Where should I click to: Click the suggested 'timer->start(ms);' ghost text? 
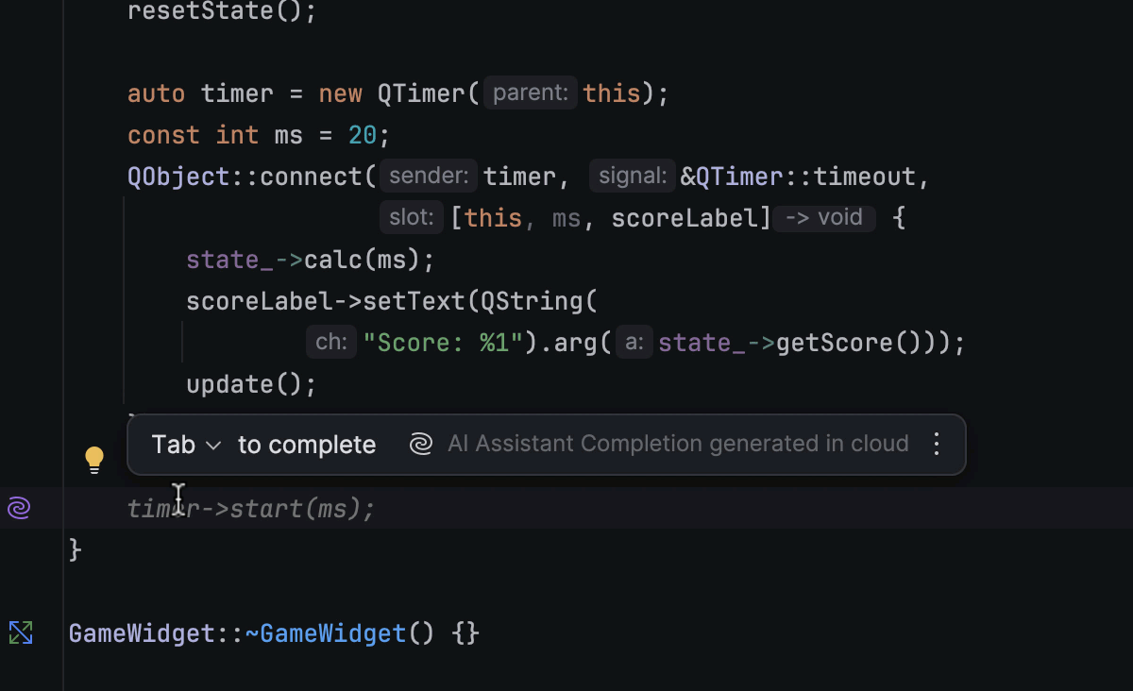(x=251, y=509)
